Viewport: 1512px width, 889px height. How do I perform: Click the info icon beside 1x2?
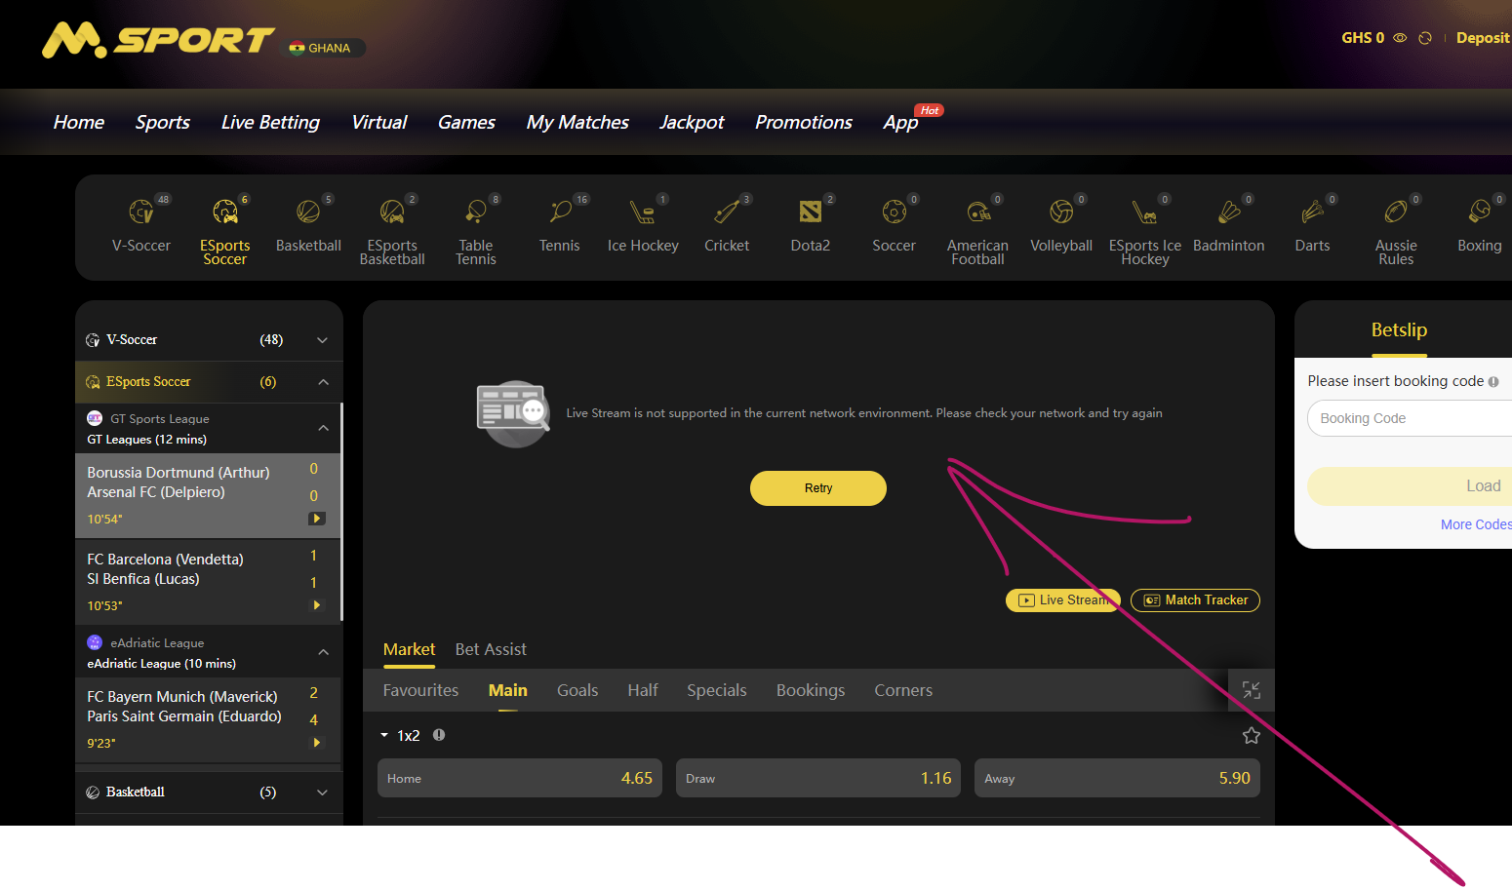pyautogui.click(x=439, y=735)
